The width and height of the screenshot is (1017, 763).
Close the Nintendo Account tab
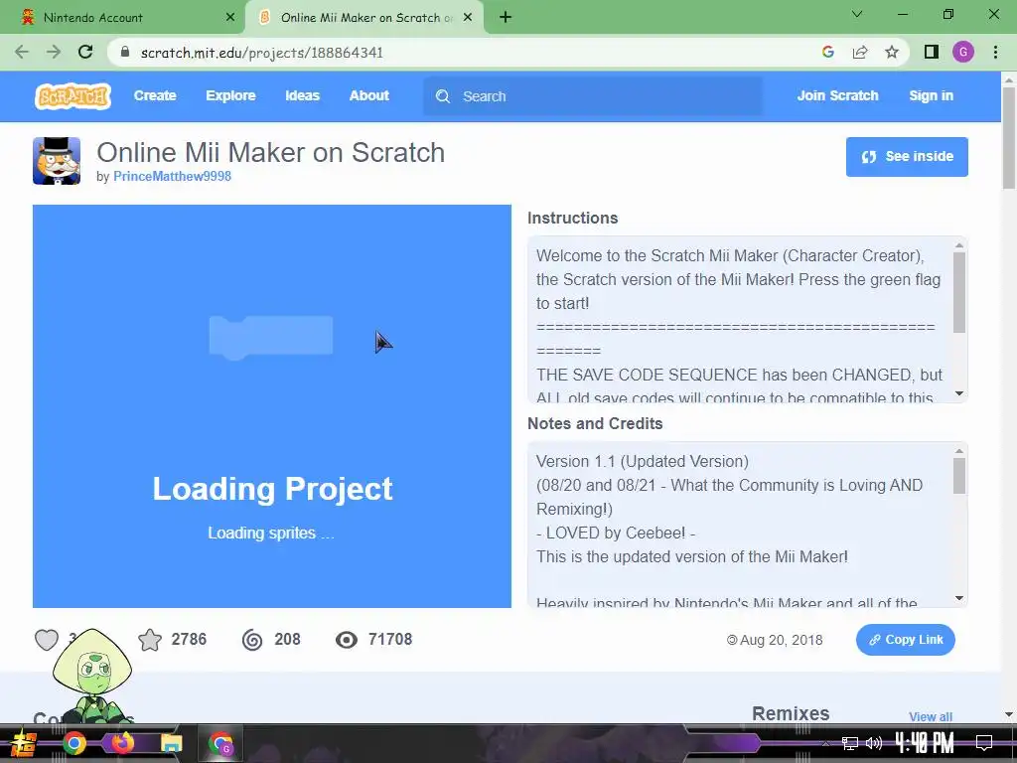tap(230, 17)
